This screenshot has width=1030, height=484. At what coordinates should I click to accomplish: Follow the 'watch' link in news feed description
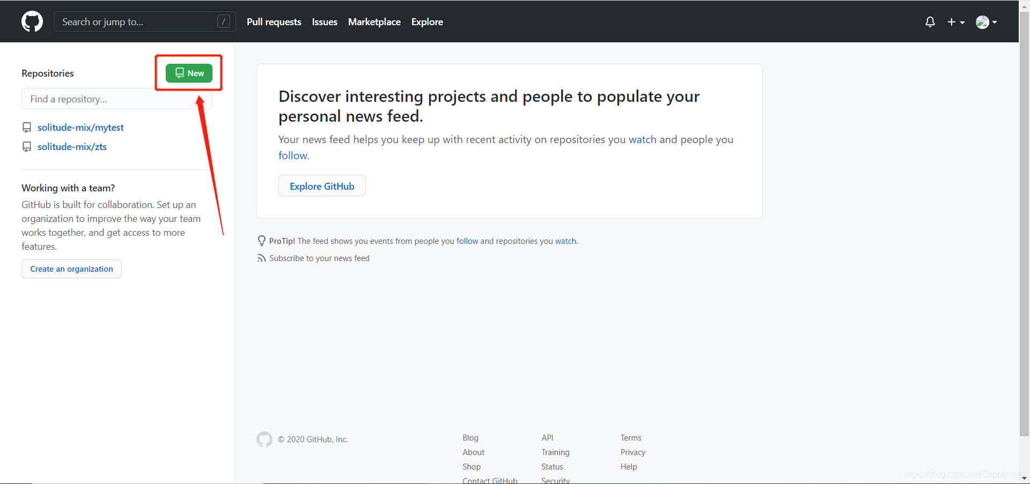(643, 139)
